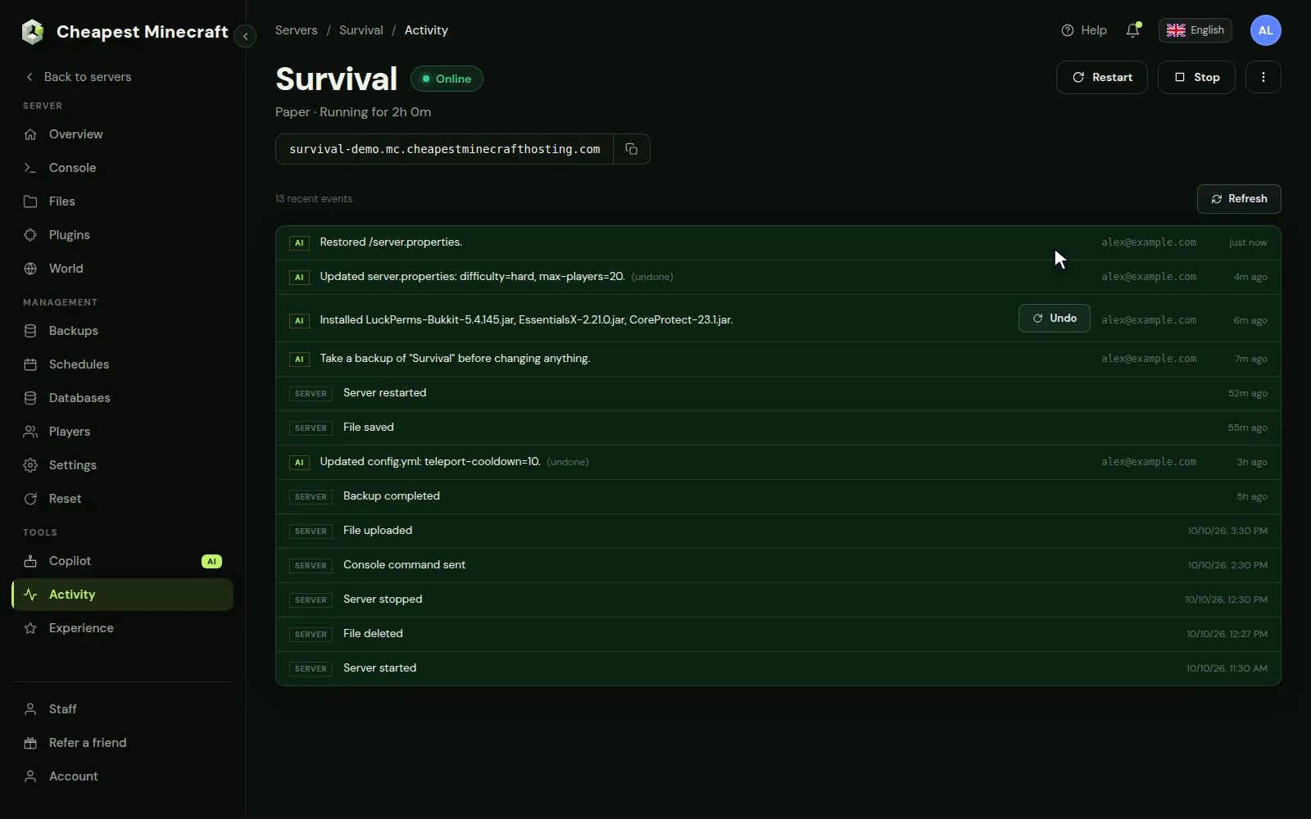This screenshot has width=1311, height=819.
Task: Open the Schedules calendar icon
Action: [x=30, y=364]
